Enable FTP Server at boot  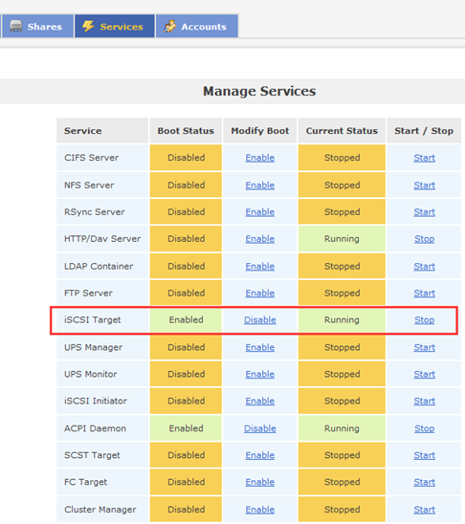click(259, 294)
